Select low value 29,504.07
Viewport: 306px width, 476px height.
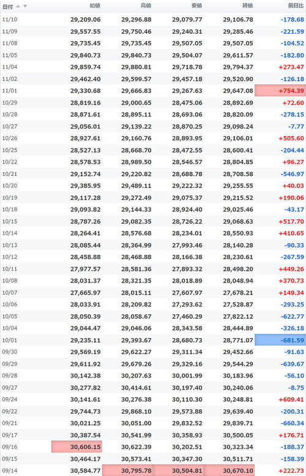187,55
